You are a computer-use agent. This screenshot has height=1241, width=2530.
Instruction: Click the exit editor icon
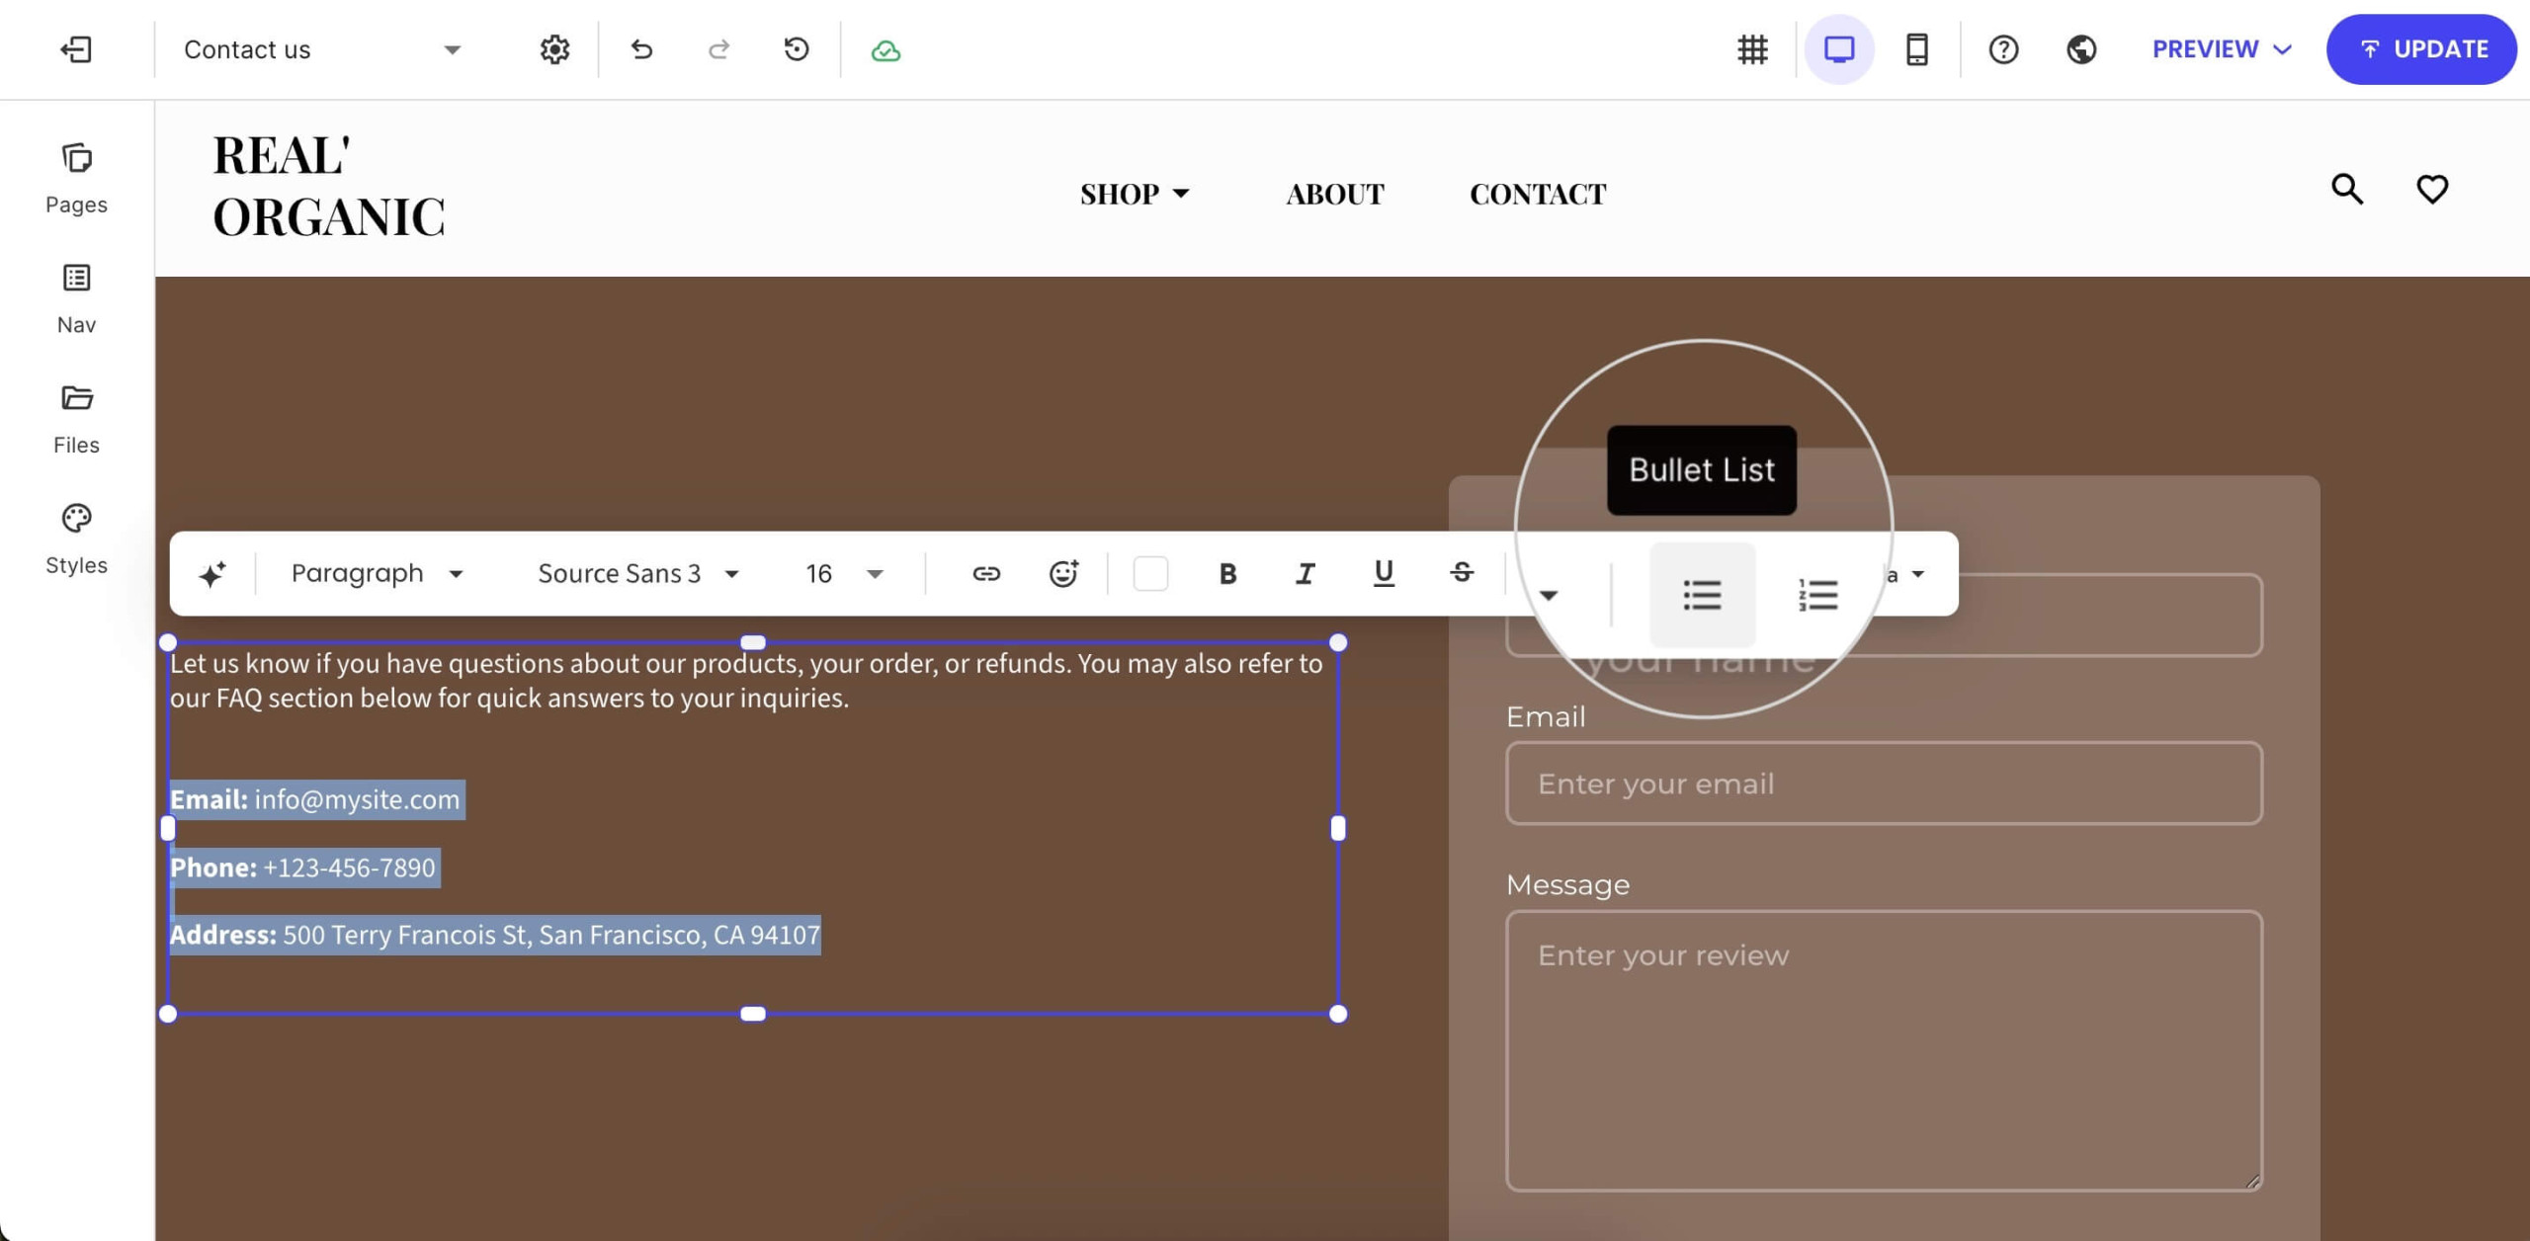coord(76,49)
